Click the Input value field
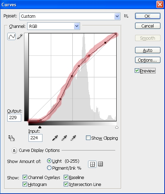Image resolution: width=165 pixels, height=194 pixels. pyautogui.click(x=36, y=138)
